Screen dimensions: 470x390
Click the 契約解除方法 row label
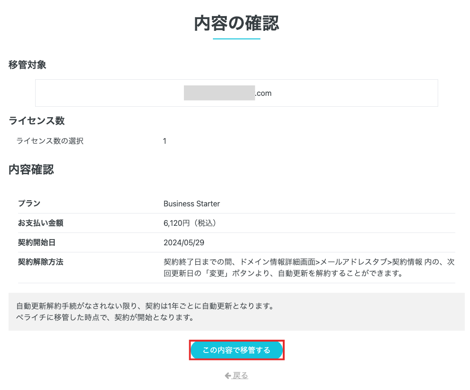pyautogui.click(x=40, y=262)
